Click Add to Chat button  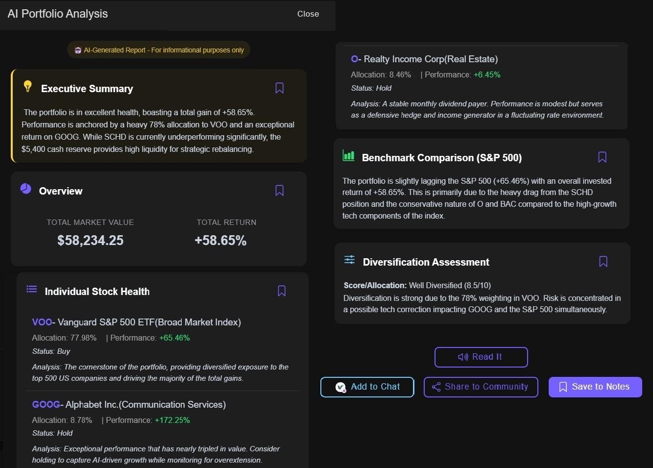point(367,387)
